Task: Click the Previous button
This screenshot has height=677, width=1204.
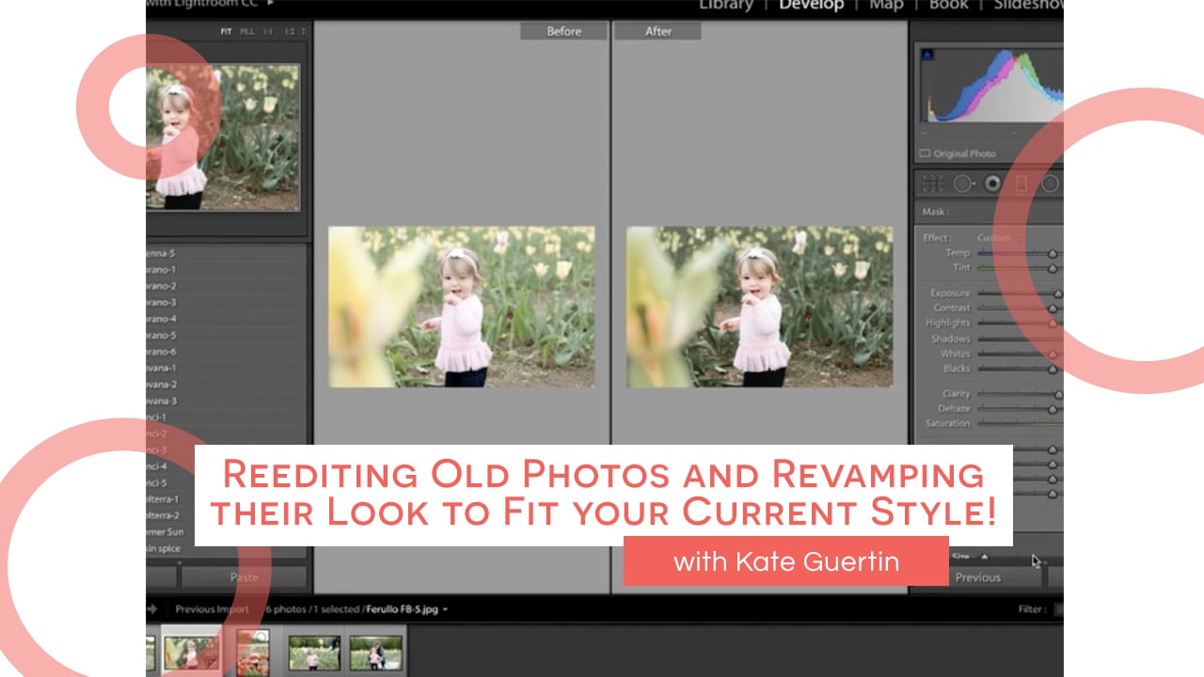Action: tap(978, 577)
